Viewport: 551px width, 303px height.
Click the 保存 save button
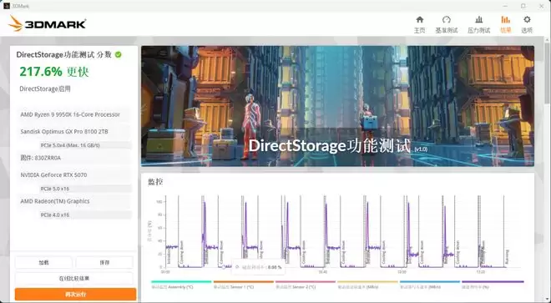tap(104, 263)
